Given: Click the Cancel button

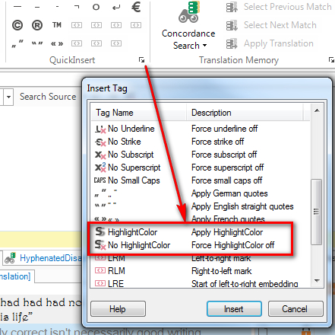Looking at the screenshot, I should pos(295,309).
